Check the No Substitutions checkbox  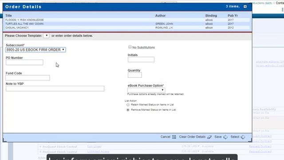pyautogui.click(x=130, y=47)
